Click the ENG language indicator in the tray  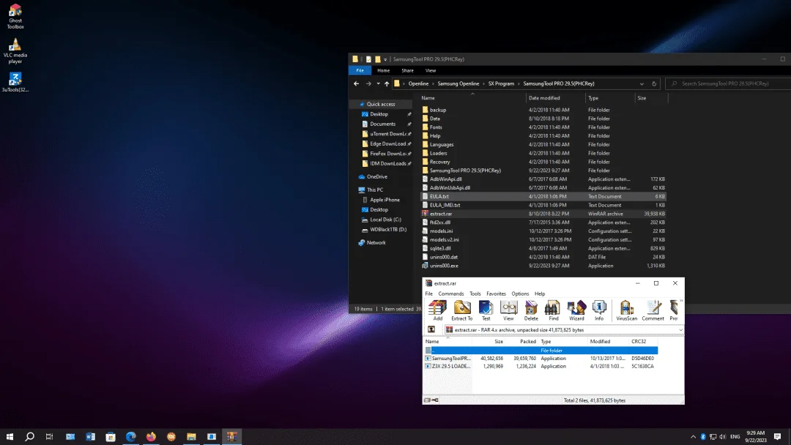coord(735,436)
